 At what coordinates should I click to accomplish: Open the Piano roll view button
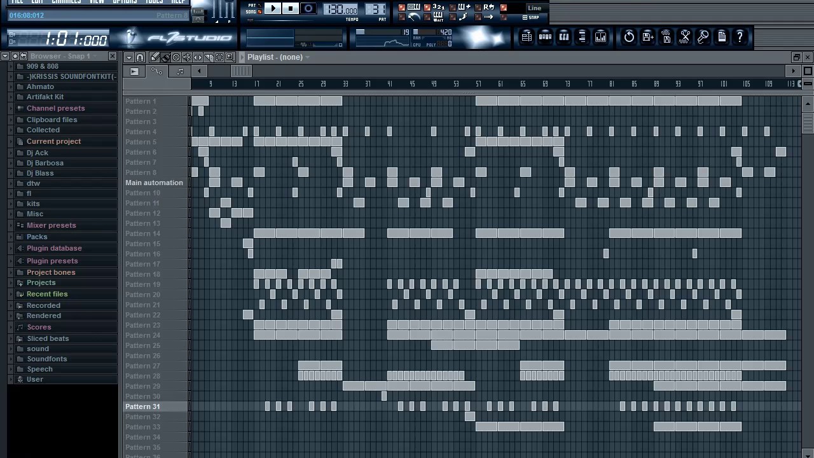[x=563, y=37]
